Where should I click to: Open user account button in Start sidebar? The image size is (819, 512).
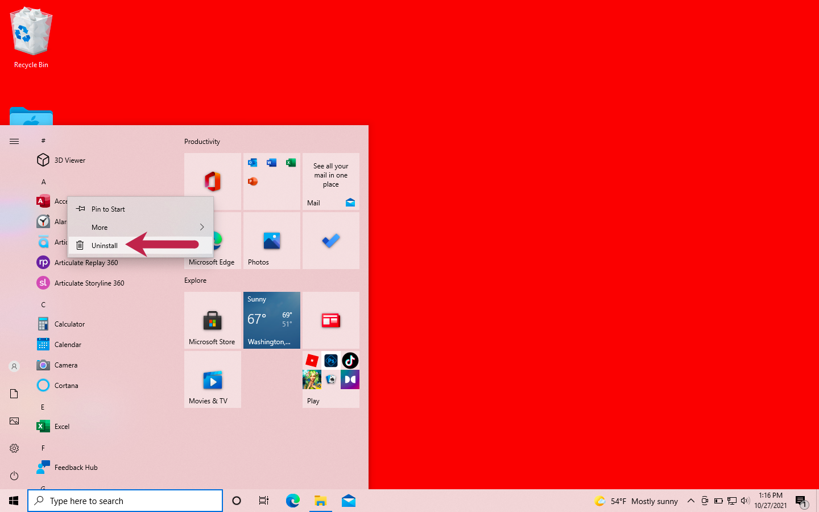[x=14, y=366]
